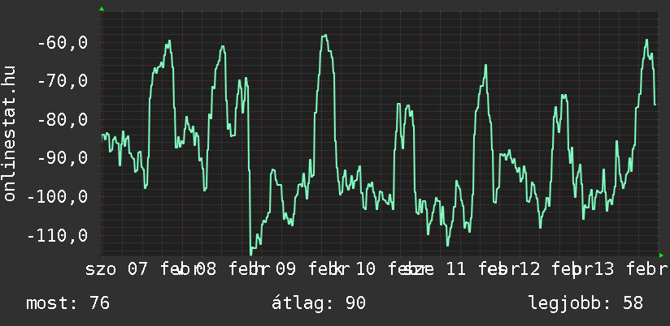Click the lowest dip of the line graph
Viewport: 670px width, 326px height.
tap(251, 253)
